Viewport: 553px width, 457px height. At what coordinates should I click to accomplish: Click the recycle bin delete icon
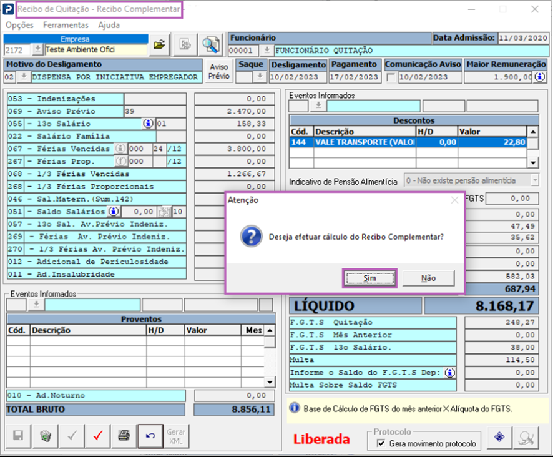coord(46,436)
